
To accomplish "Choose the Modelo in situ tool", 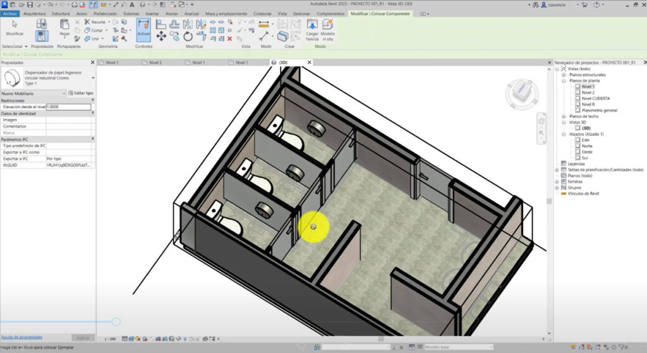I will click(x=328, y=28).
